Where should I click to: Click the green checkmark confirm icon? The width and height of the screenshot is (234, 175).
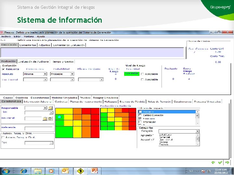[220, 162]
